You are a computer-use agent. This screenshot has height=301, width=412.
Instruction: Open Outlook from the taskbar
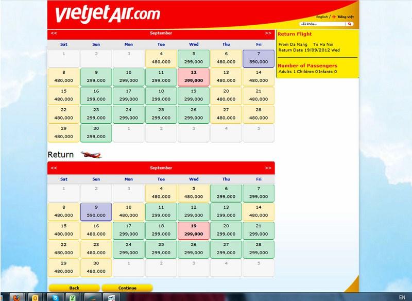click(35, 297)
